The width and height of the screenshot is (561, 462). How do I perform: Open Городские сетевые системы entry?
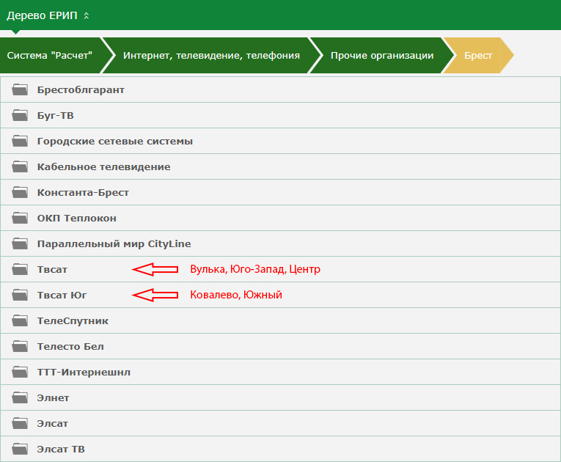[x=115, y=142]
